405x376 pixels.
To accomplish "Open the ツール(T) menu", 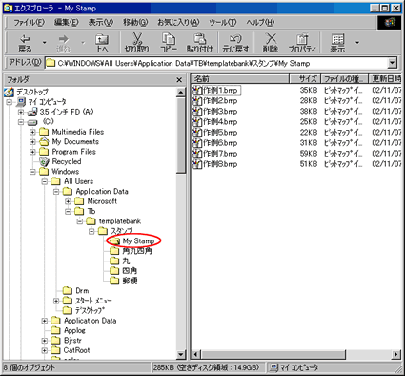I will 223,23.
